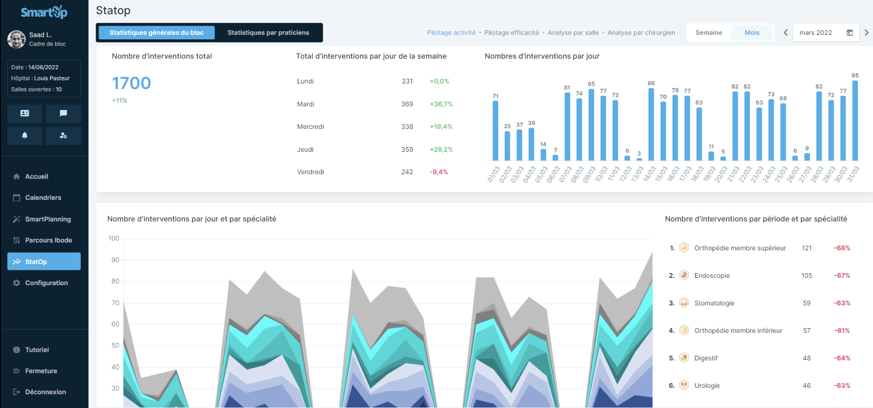Click the Urologie specialty icon
The width and height of the screenshot is (873, 408).
pyautogui.click(x=684, y=385)
